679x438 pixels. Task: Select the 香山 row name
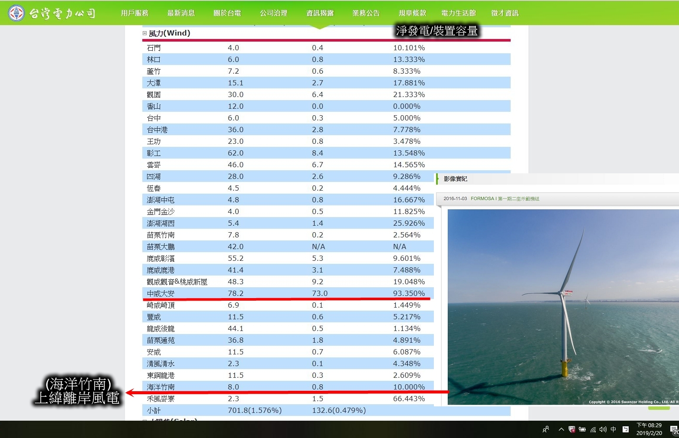(x=154, y=106)
